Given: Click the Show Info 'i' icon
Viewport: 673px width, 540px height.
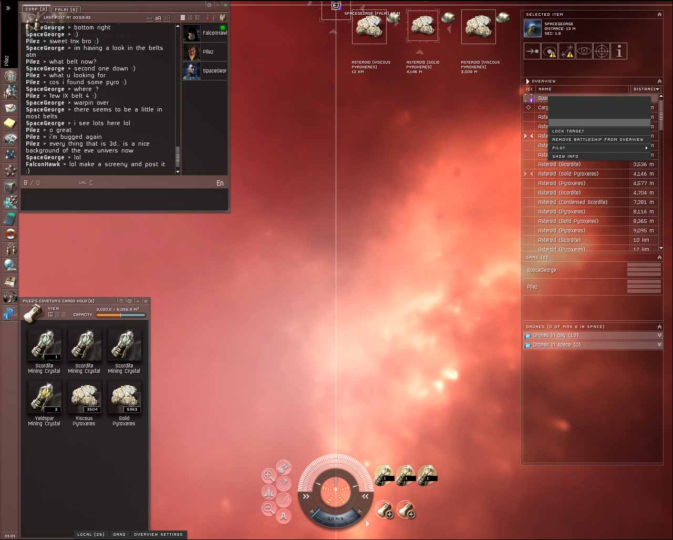Looking at the screenshot, I should tap(619, 51).
